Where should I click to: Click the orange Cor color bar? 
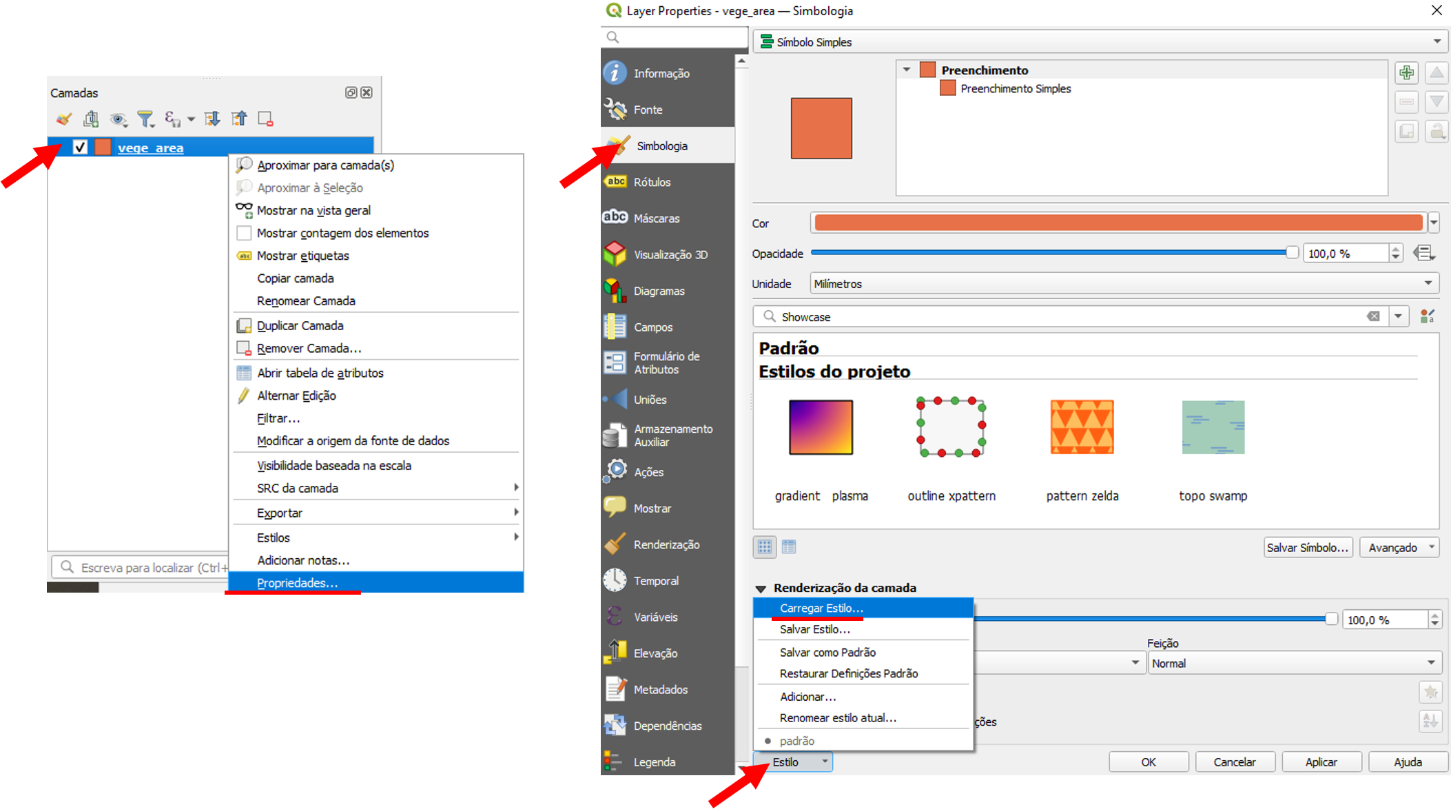(x=1118, y=223)
